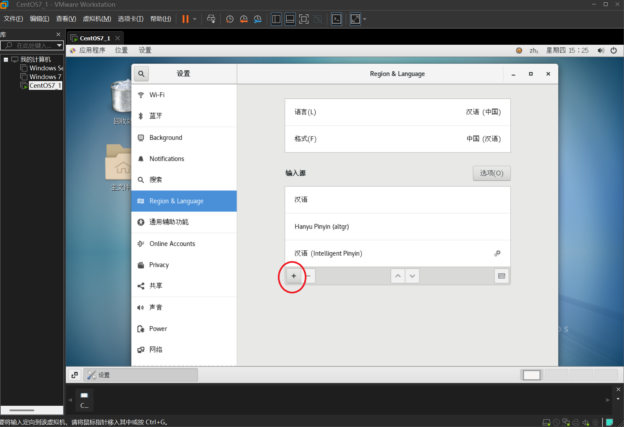Close the library panel
The image size is (624, 427).
58,34
